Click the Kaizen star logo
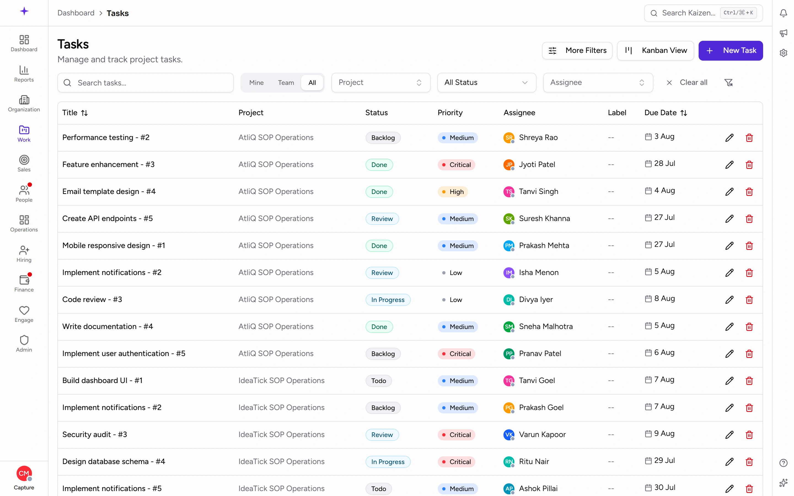Screen dimensions: 794x496 [24, 11]
